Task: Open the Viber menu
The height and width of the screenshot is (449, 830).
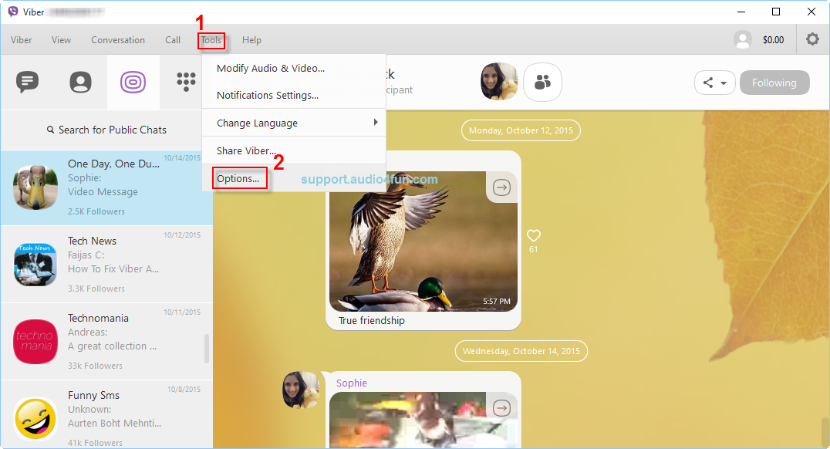Action: (21, 39)
